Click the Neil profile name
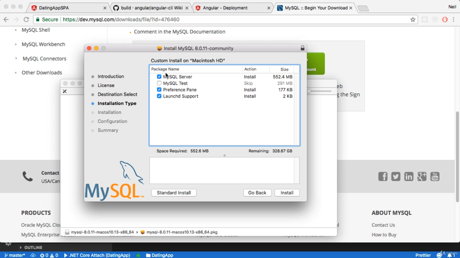The height and width of the screenshot is (258, 460). click(x=452, y=6)
